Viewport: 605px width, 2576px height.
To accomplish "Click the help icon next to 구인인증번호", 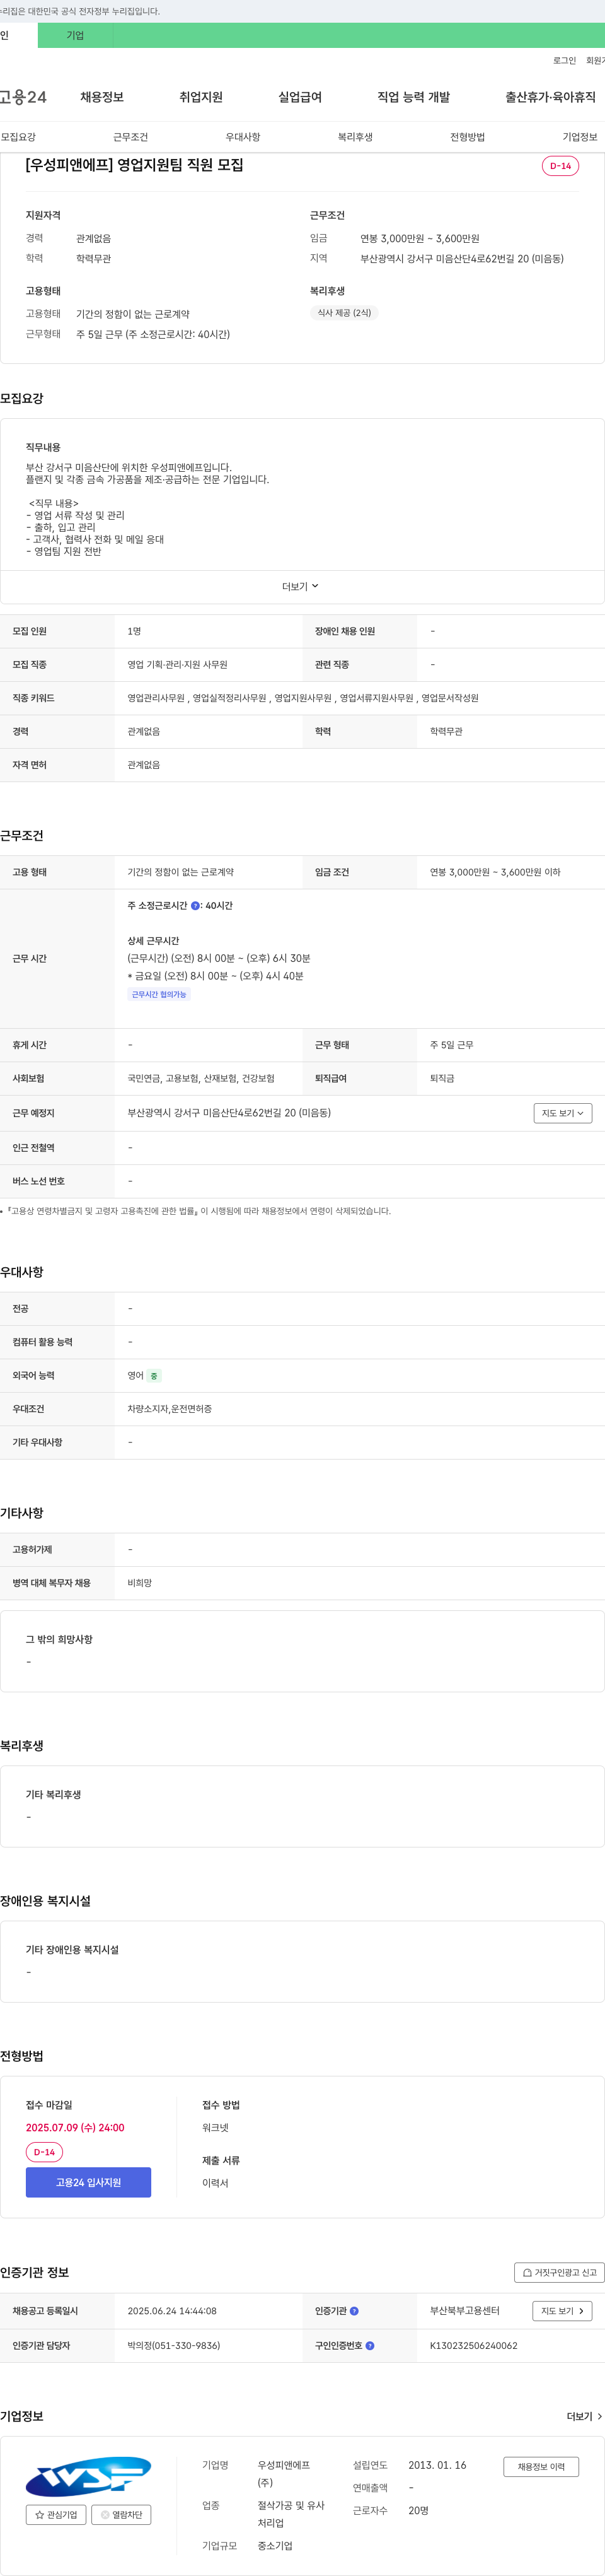I will tap(371, 2345).
